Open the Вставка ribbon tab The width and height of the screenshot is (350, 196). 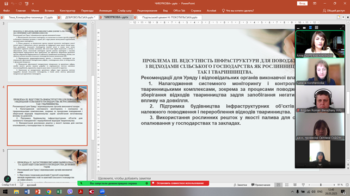[x=50, y=10]
